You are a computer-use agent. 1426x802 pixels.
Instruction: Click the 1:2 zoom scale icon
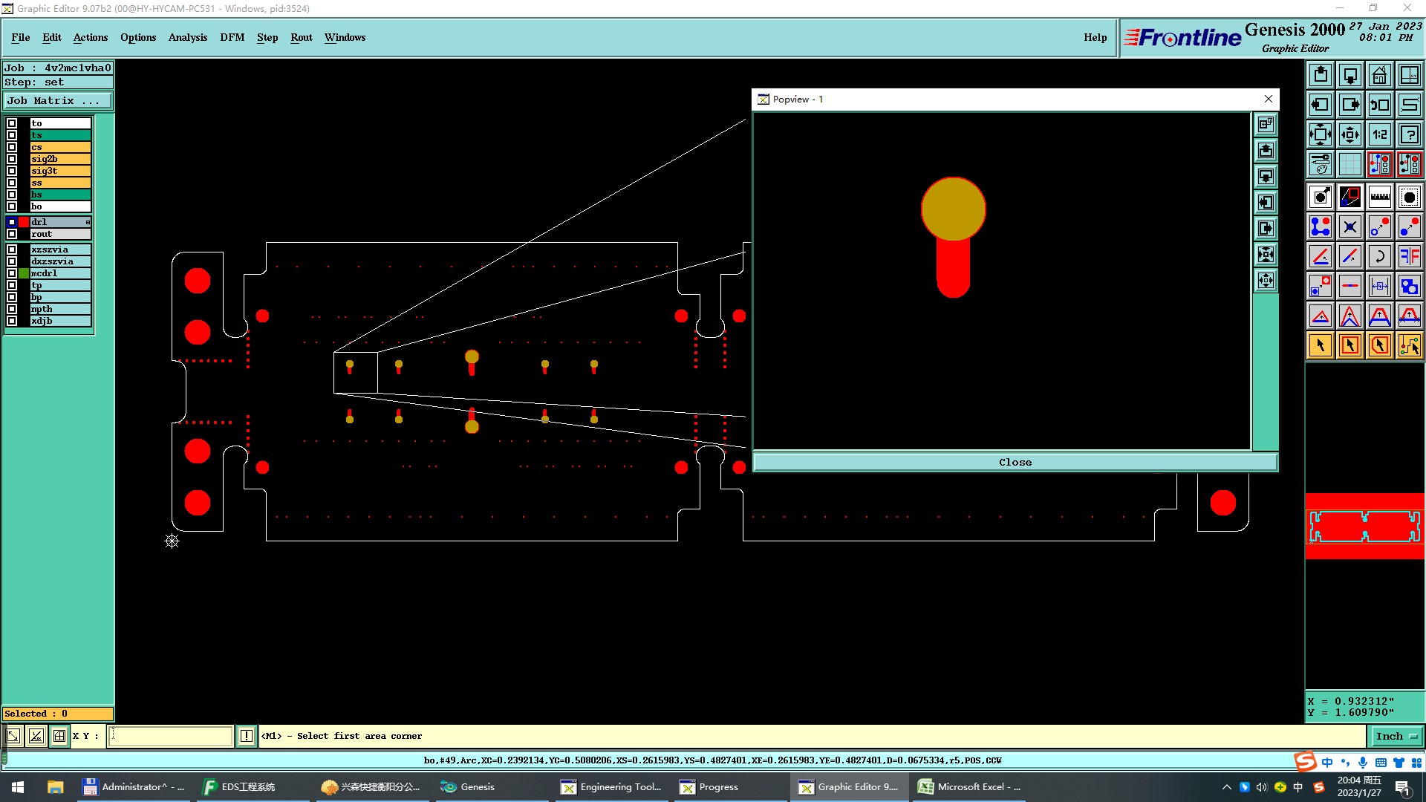(1379, 134)
